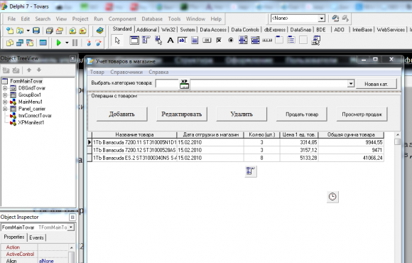412x263 pixels.
Task: Select the RadioButton component icon
Action: pyautogui.click(x=231, y=41)
